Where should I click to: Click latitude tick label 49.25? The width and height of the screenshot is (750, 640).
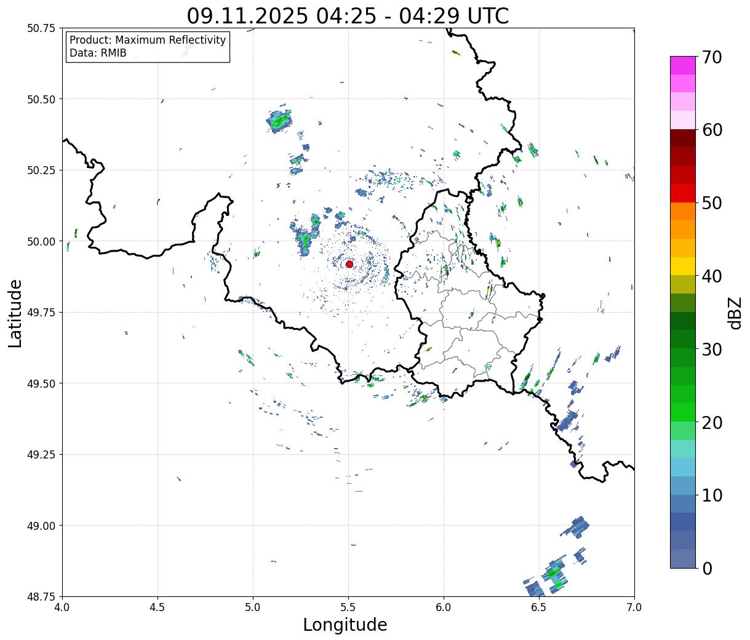(41, 455)
